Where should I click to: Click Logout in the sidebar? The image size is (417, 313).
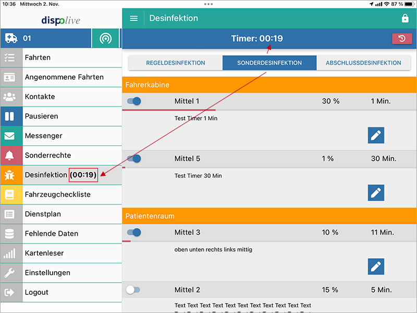click(36, 292)
